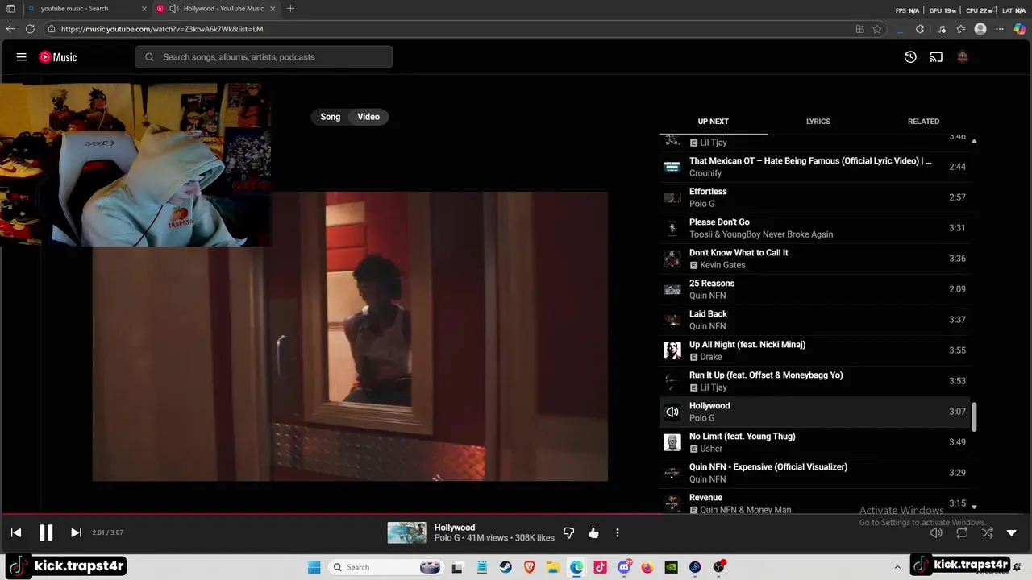Click the browser address bar URL

click(162, 29)
